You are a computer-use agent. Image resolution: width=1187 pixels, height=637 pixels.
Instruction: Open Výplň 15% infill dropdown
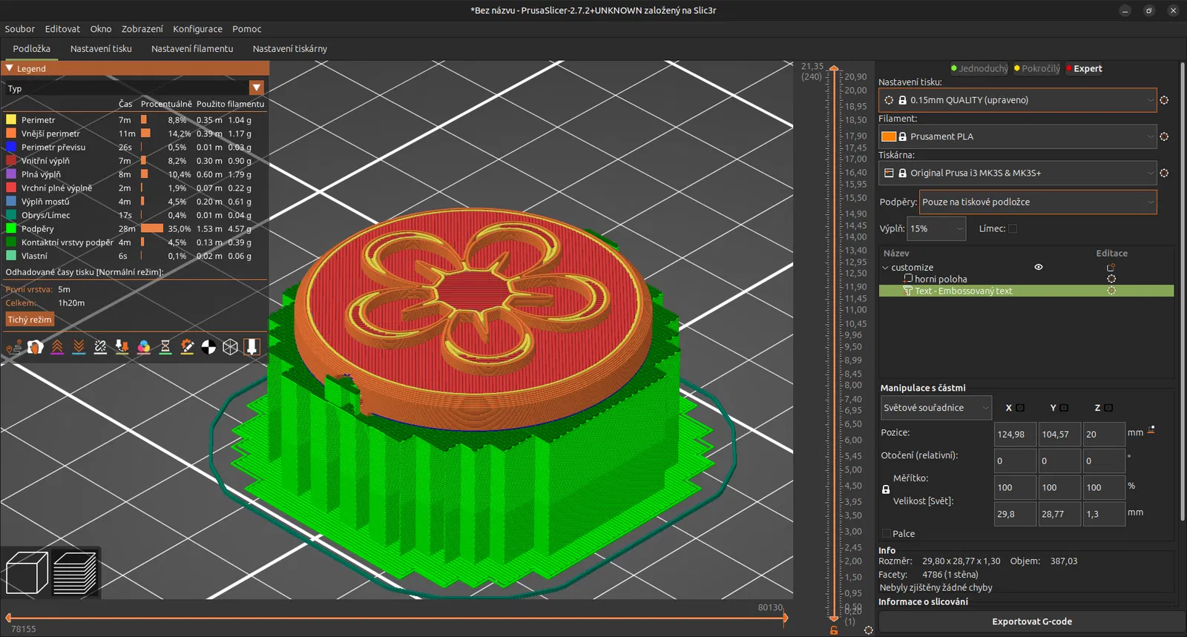937,228
